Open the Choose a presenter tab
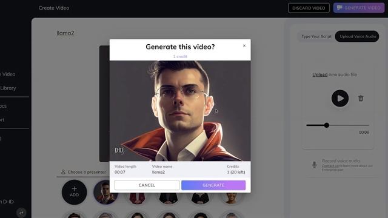The height and width of the screenshot is (218, 388). (84, 172)
